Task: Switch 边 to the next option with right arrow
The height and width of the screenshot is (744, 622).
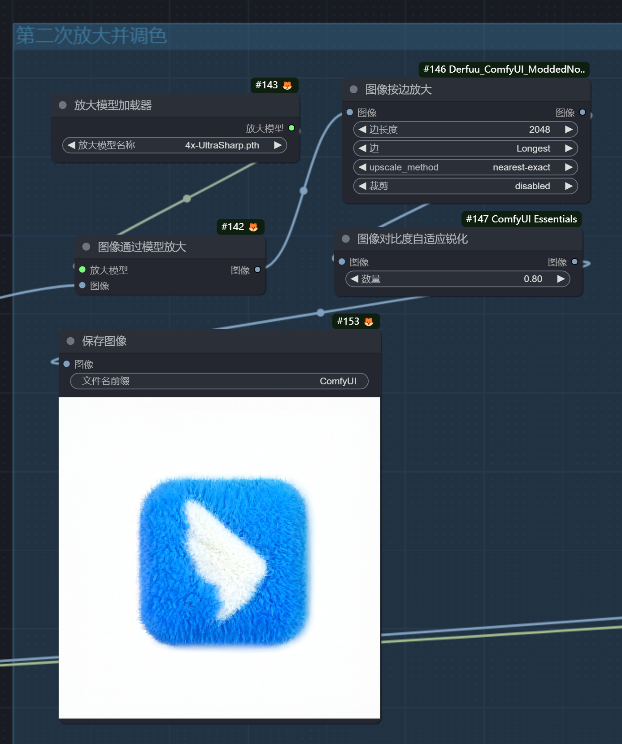Action: (569, 148)
